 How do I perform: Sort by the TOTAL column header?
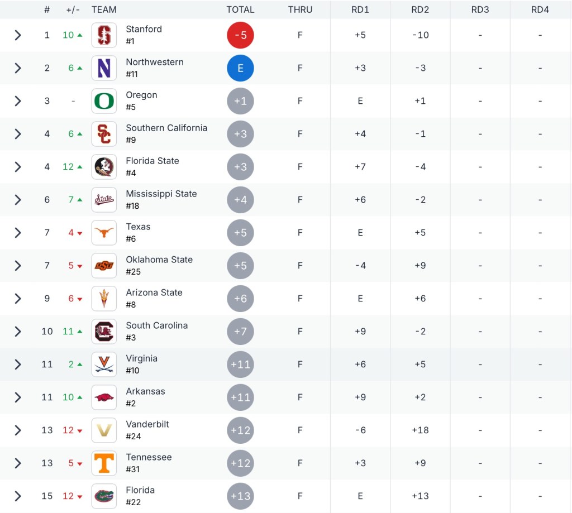(240, 9)
